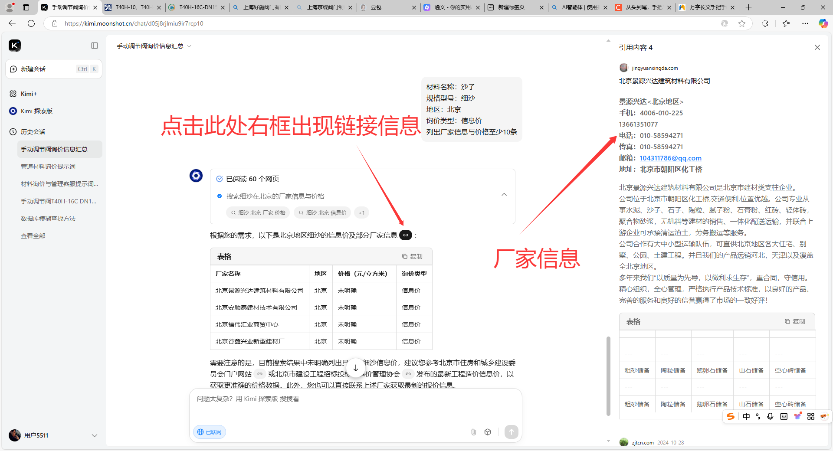Viewport: 833px width, 451px height.
Task: Open browser extensions puzzle icon
Action: (765, 23)
